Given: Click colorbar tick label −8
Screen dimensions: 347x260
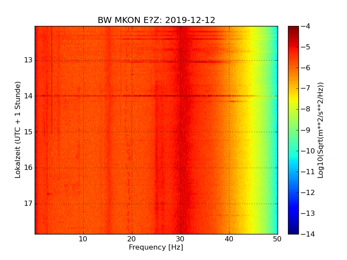Looking at the screenshot, I should click(306, 109).
